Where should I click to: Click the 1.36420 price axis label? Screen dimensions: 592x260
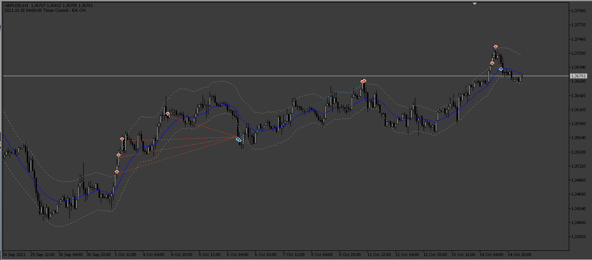(x=579, y=95)
